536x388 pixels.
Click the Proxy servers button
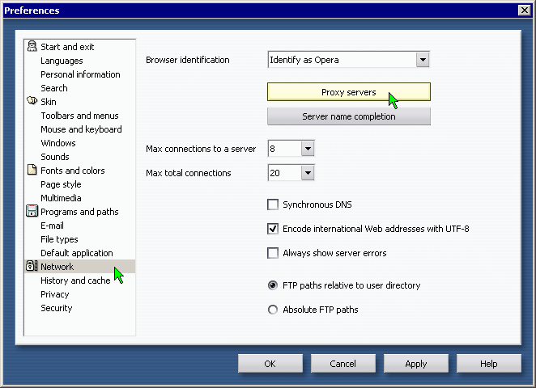click(x=349, y=92)
